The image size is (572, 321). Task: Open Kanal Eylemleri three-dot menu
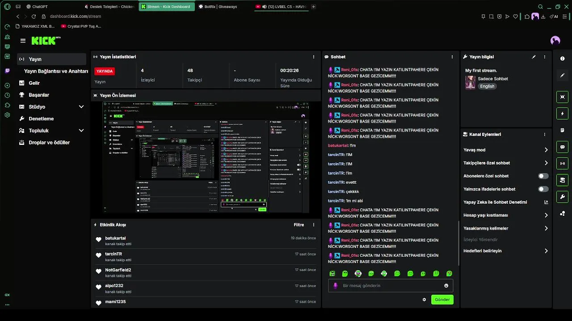(x=544, y=135)
